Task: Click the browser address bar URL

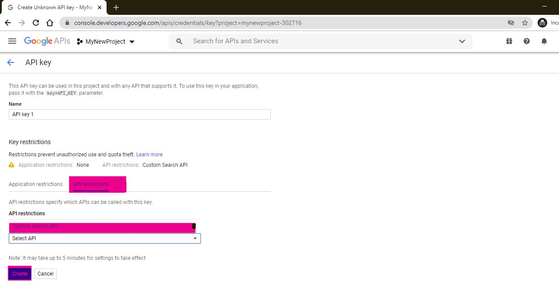Action: click(188, 23)
